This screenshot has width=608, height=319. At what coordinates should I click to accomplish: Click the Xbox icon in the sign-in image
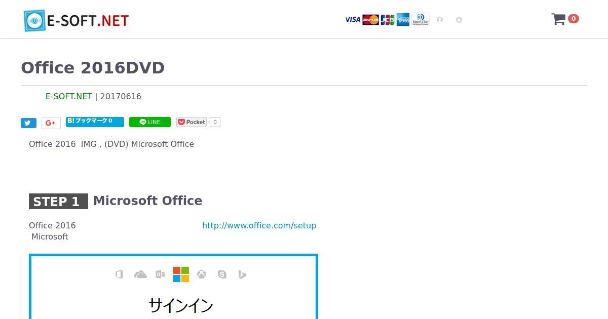pos(202,274)
